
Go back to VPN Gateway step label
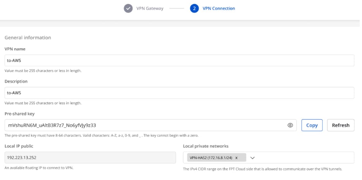pyautogui.click(x=149, y=8)
